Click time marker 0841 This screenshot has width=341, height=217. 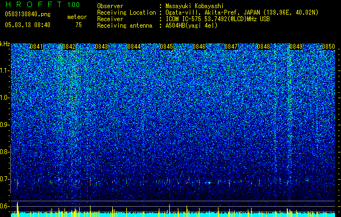click(36, 47)
